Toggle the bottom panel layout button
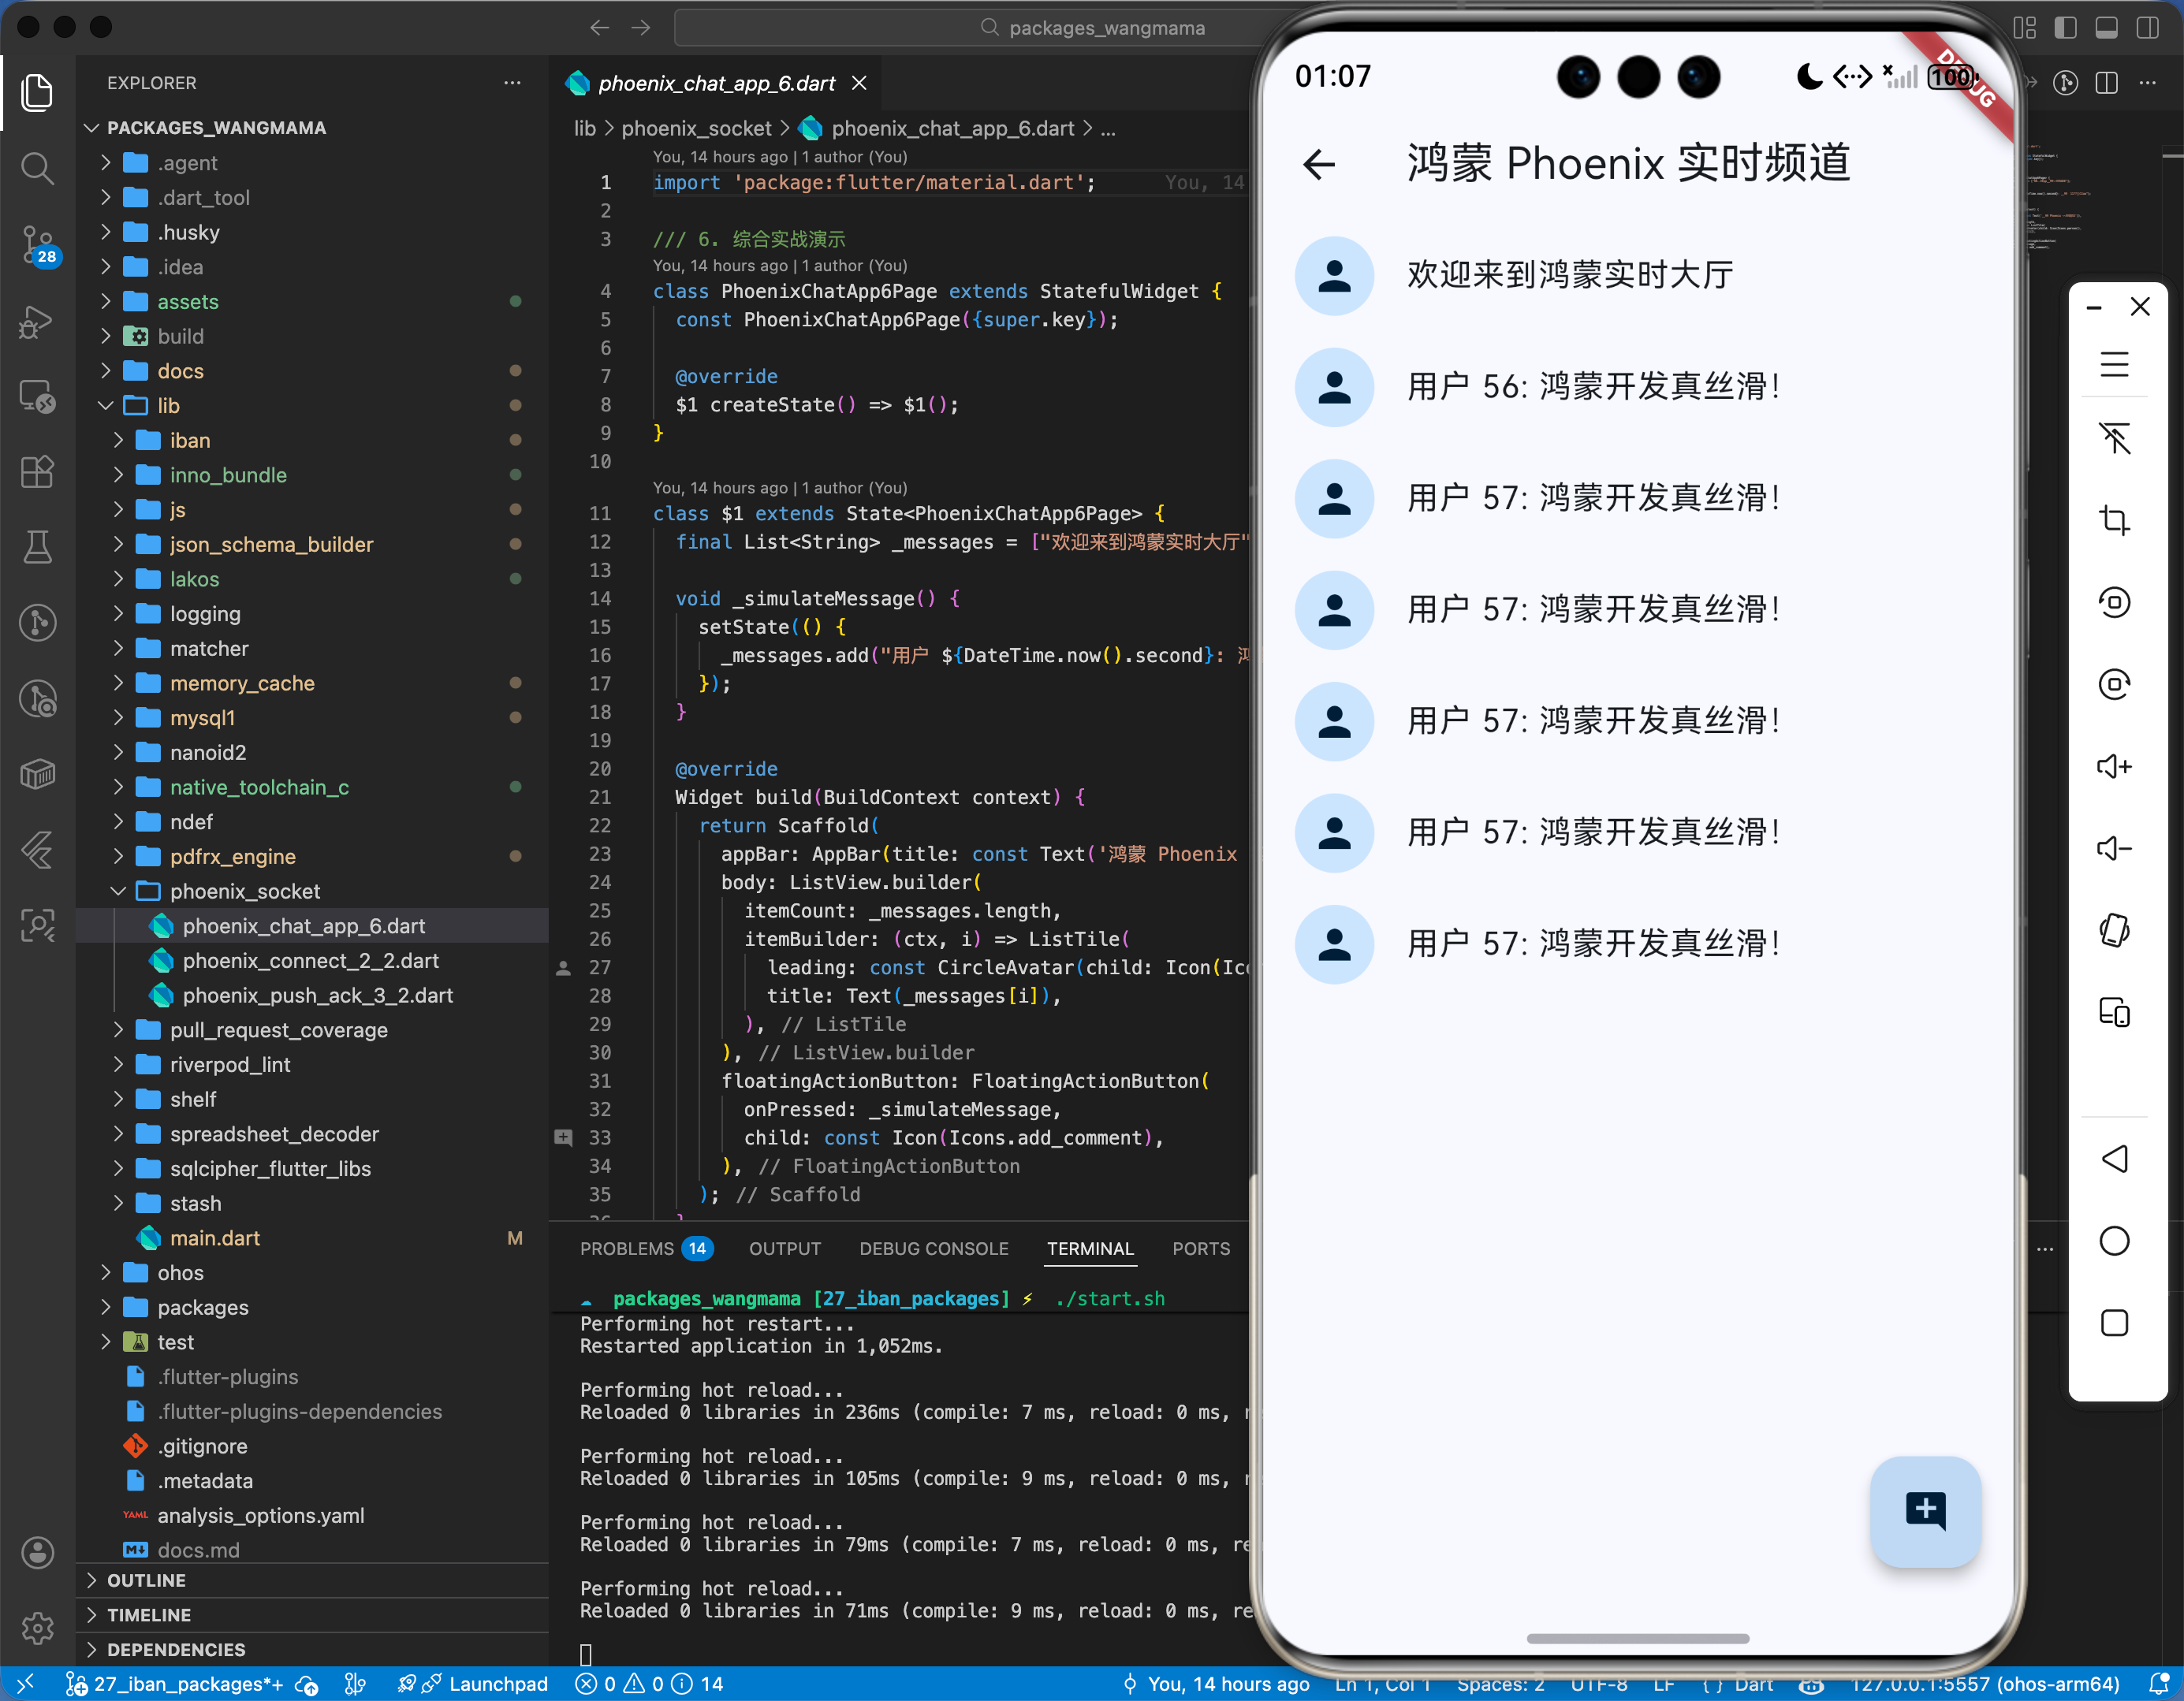The width and height of the screenshot is (2184, 1701). (x=2106, y=27)
